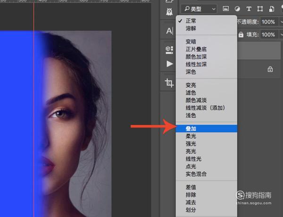Choose 强光 blend mode
The image size is (283, 217).
tap(206, 144)
